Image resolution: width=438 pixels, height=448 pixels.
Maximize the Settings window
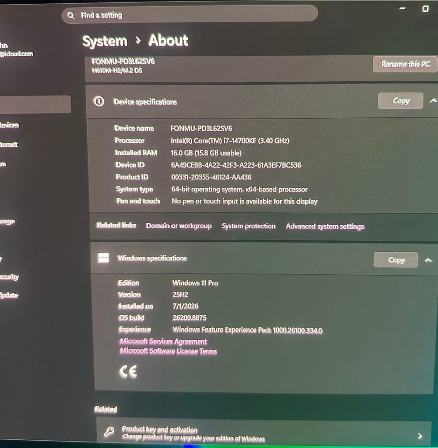point(425,9)
